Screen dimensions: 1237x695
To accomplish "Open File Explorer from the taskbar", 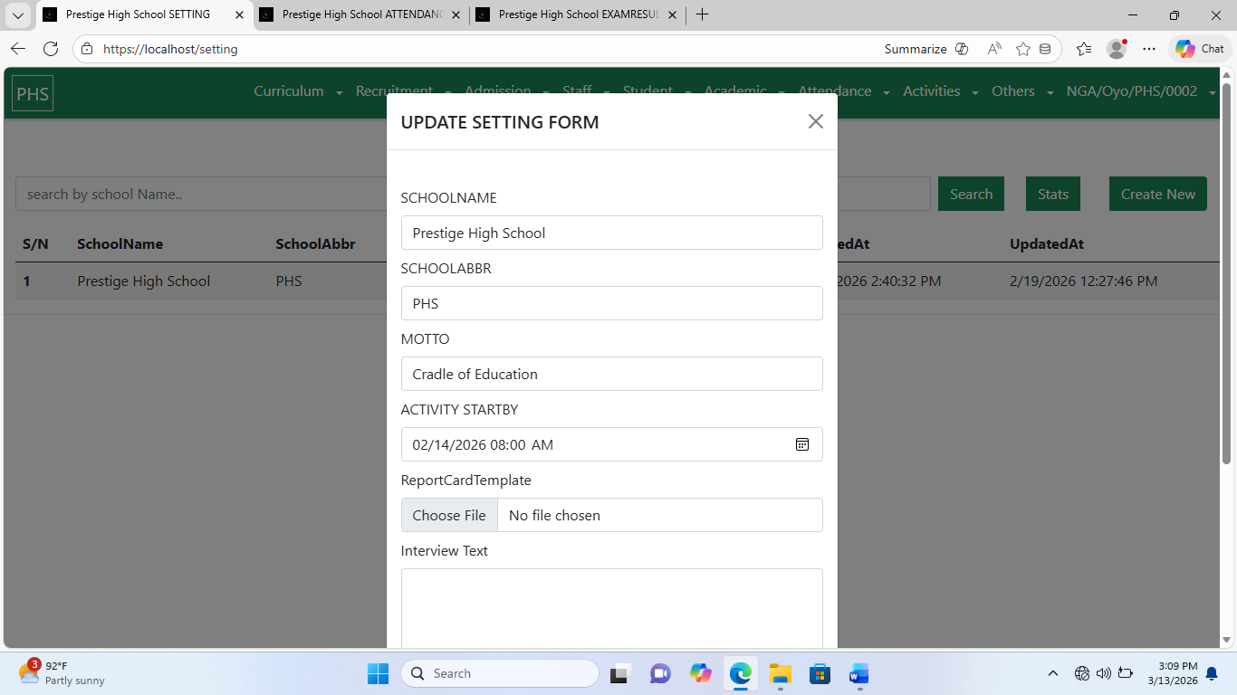I will (x=780, y=673).
